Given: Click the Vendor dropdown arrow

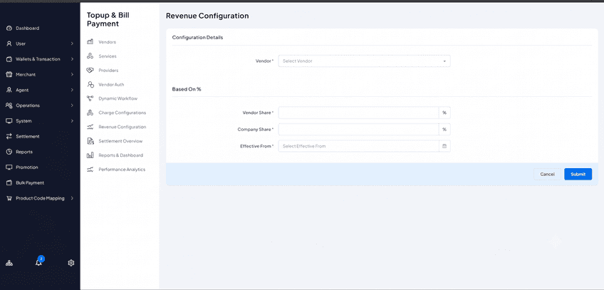Looking at the screenshot, I should click(x=444, y=61).
